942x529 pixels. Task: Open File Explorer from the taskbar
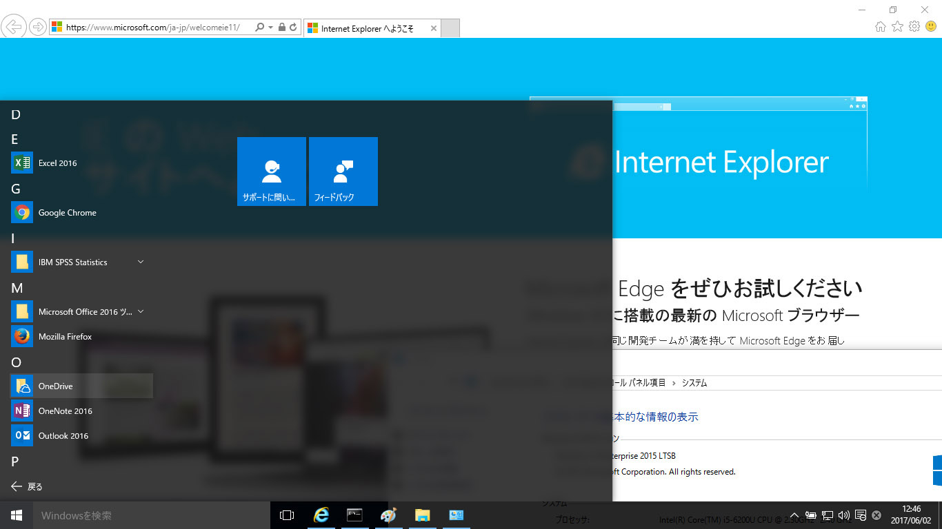click(422, 515)
